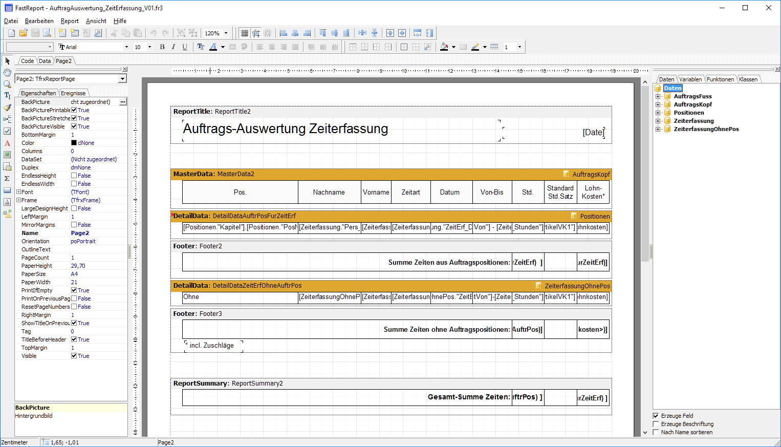
Task: Space selected objects equally horizontally
Action: coord(362,33)
